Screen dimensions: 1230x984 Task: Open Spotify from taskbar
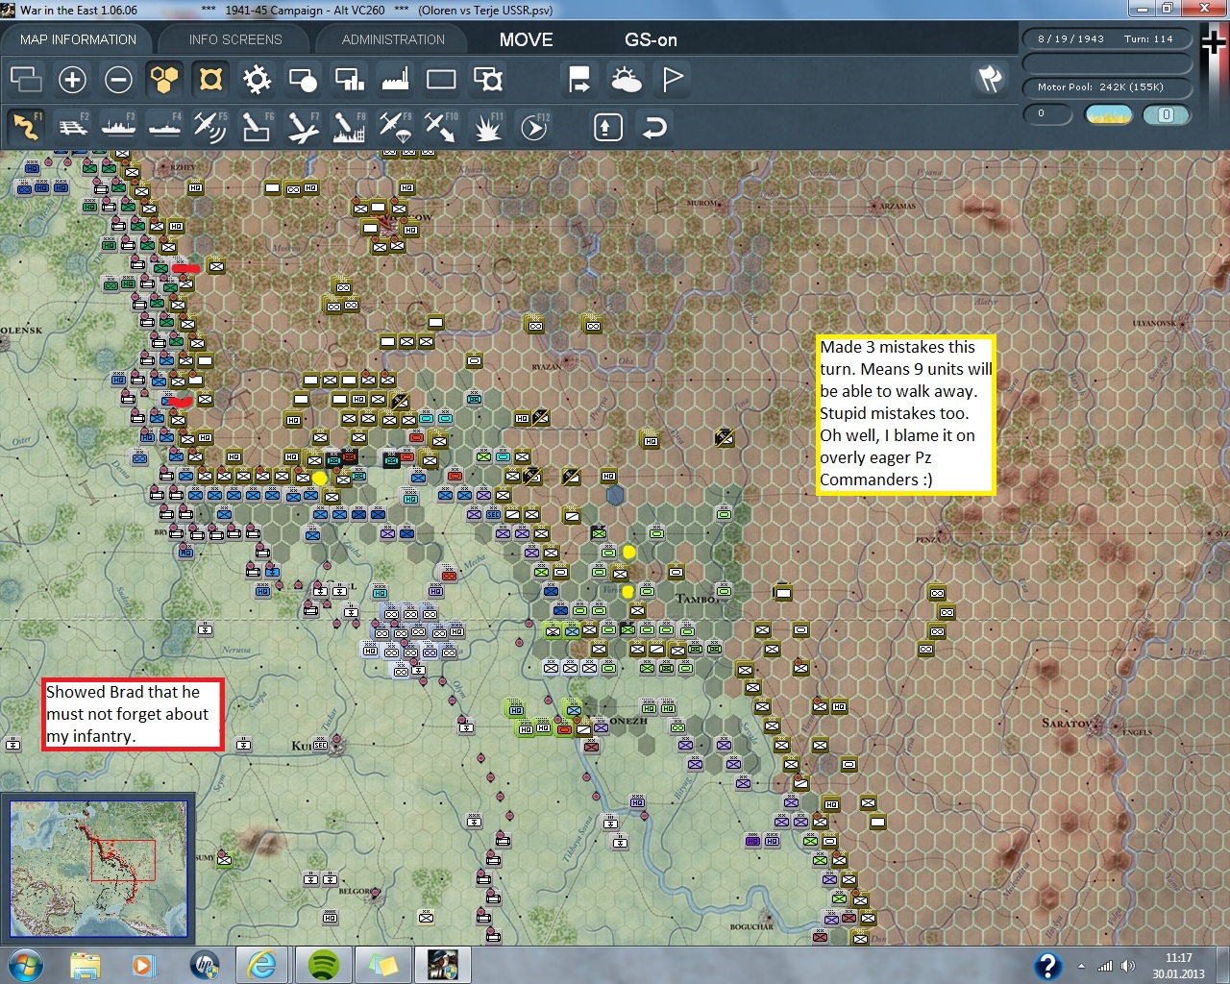click(x=324, y=965)
